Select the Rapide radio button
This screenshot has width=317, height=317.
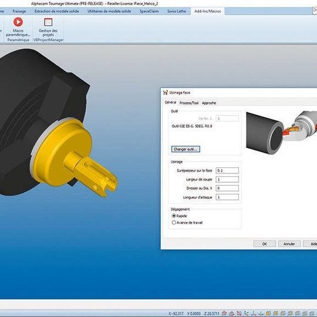point(174,215)
